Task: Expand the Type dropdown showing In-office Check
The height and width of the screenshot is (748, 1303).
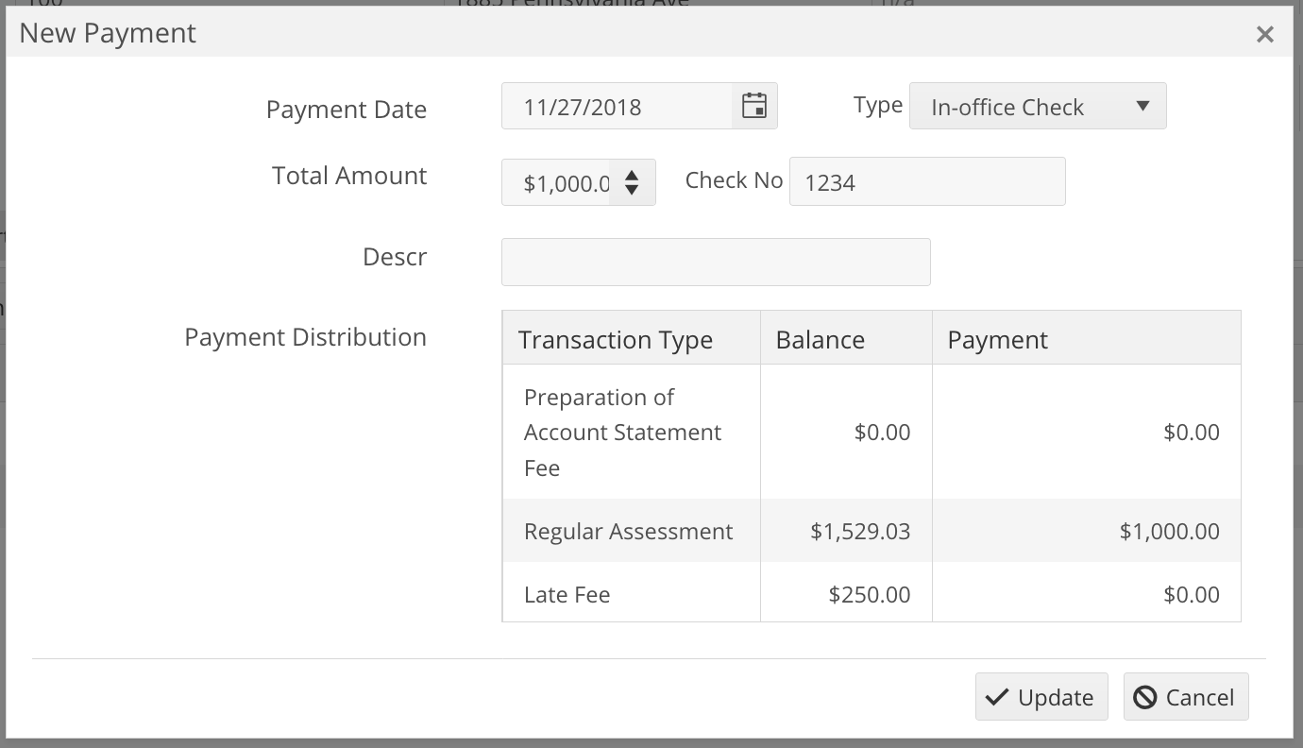Action: (x=1037, y=106)
